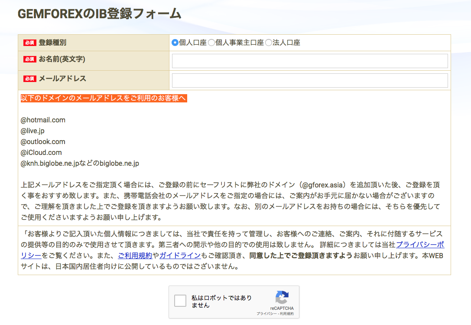Image resolution: width=471 pixels, height=325 pixels.
Task: Click the 必須 badge beside メールアドレス
Action: 30,79
